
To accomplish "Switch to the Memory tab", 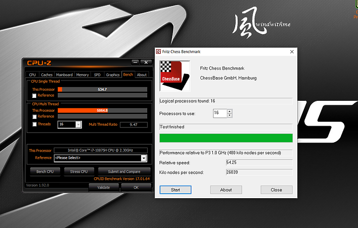I will pyautogui.click(x=82, y=75).
